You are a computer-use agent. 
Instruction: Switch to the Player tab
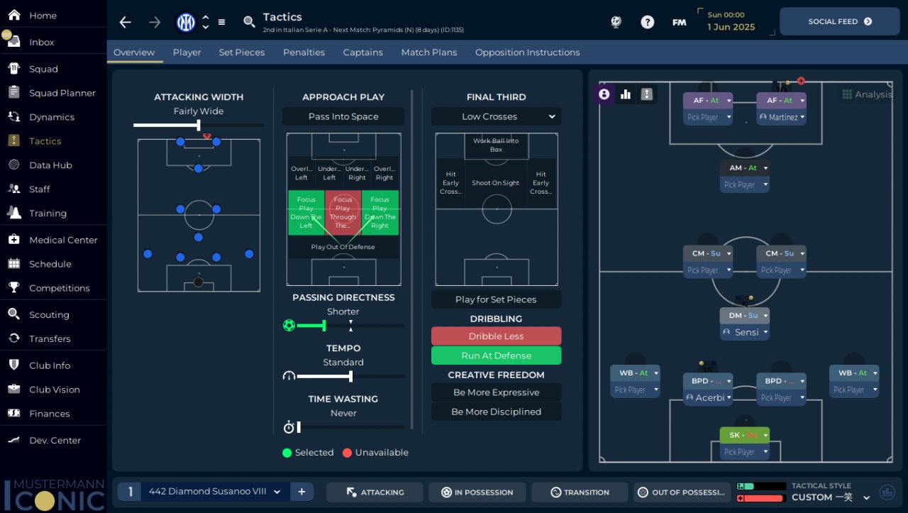point(187,53)
